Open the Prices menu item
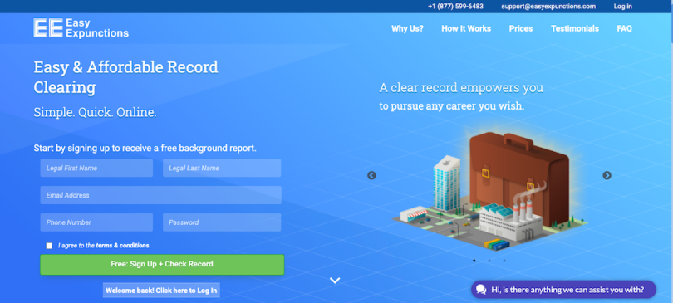Viewport: 673px width, 303px height. click(521, 28)
